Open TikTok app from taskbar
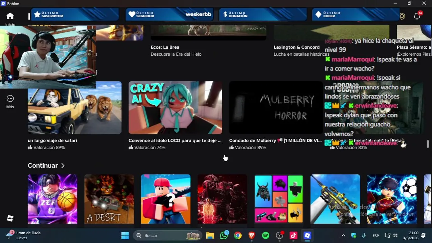Screen dimensions: 432x243 click(293, 236)
